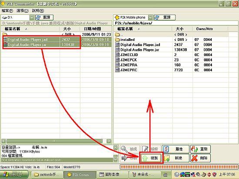Click the size 138438 of phone .jar file

180,50
